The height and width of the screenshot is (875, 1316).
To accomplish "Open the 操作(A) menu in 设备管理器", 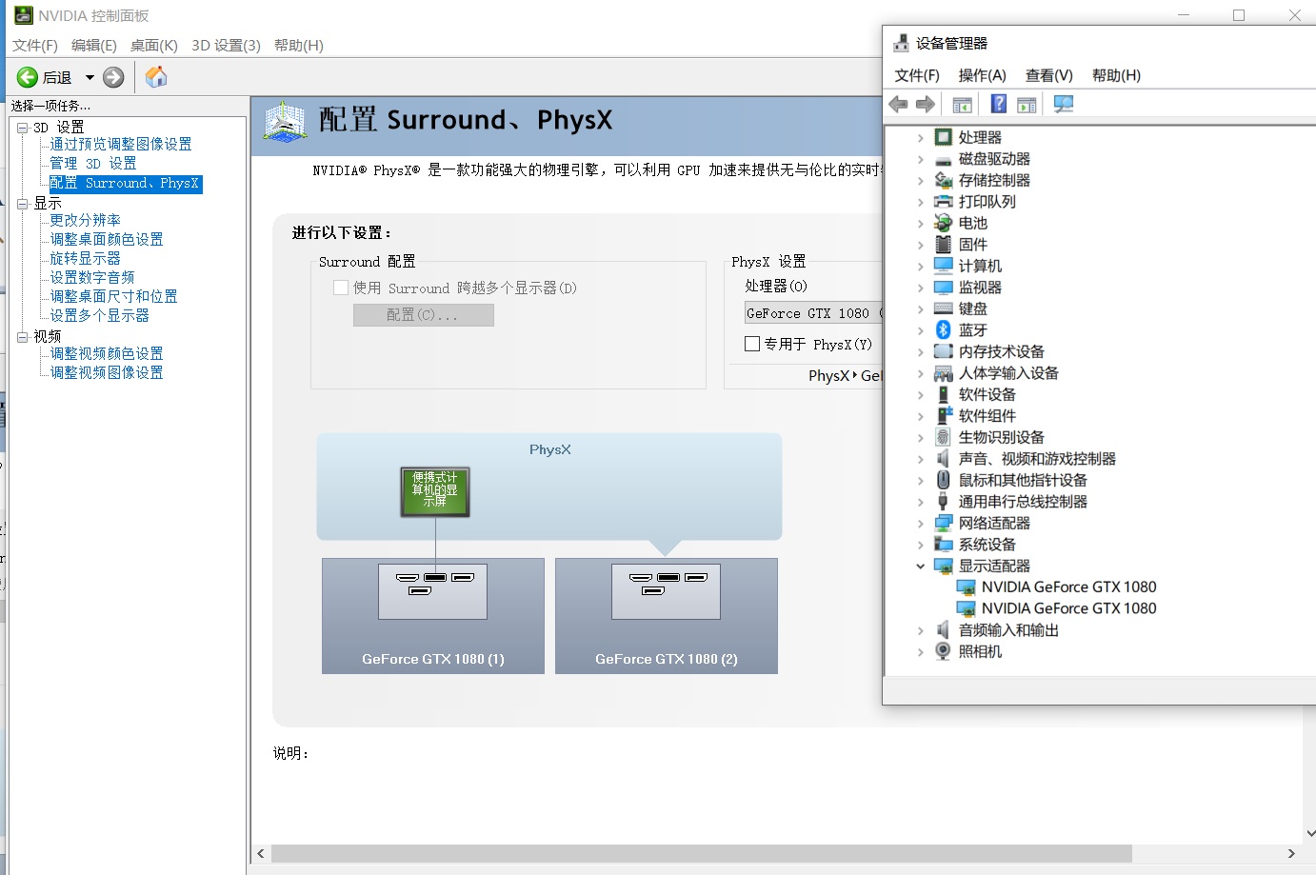I will point(982,75).
